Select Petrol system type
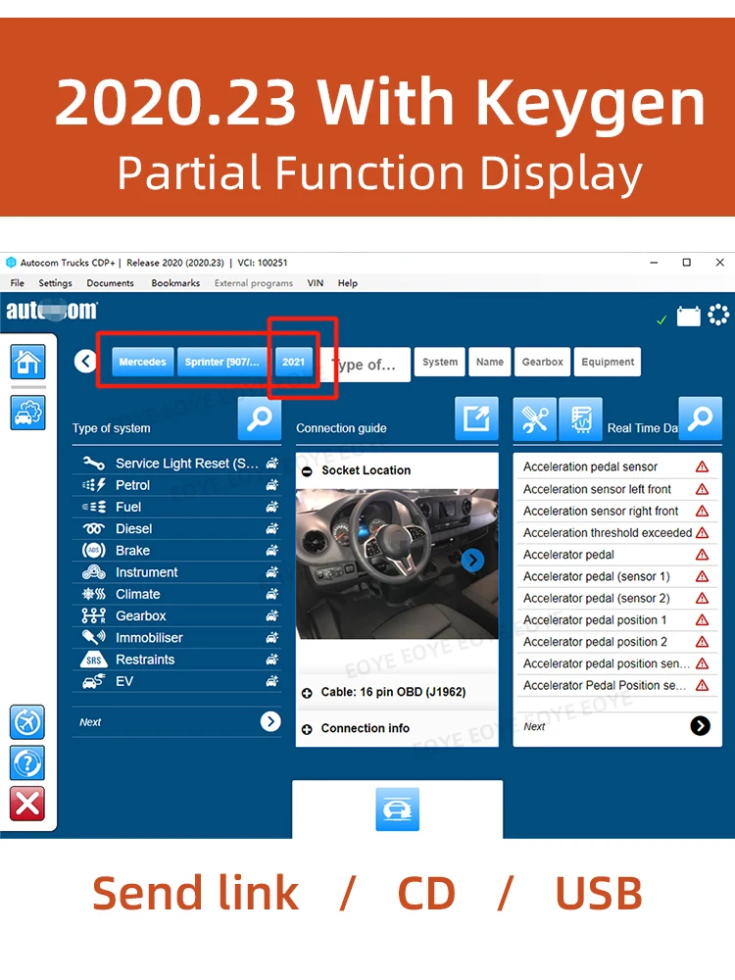This screenshot has width=735, height=980. tap(176, 485)
